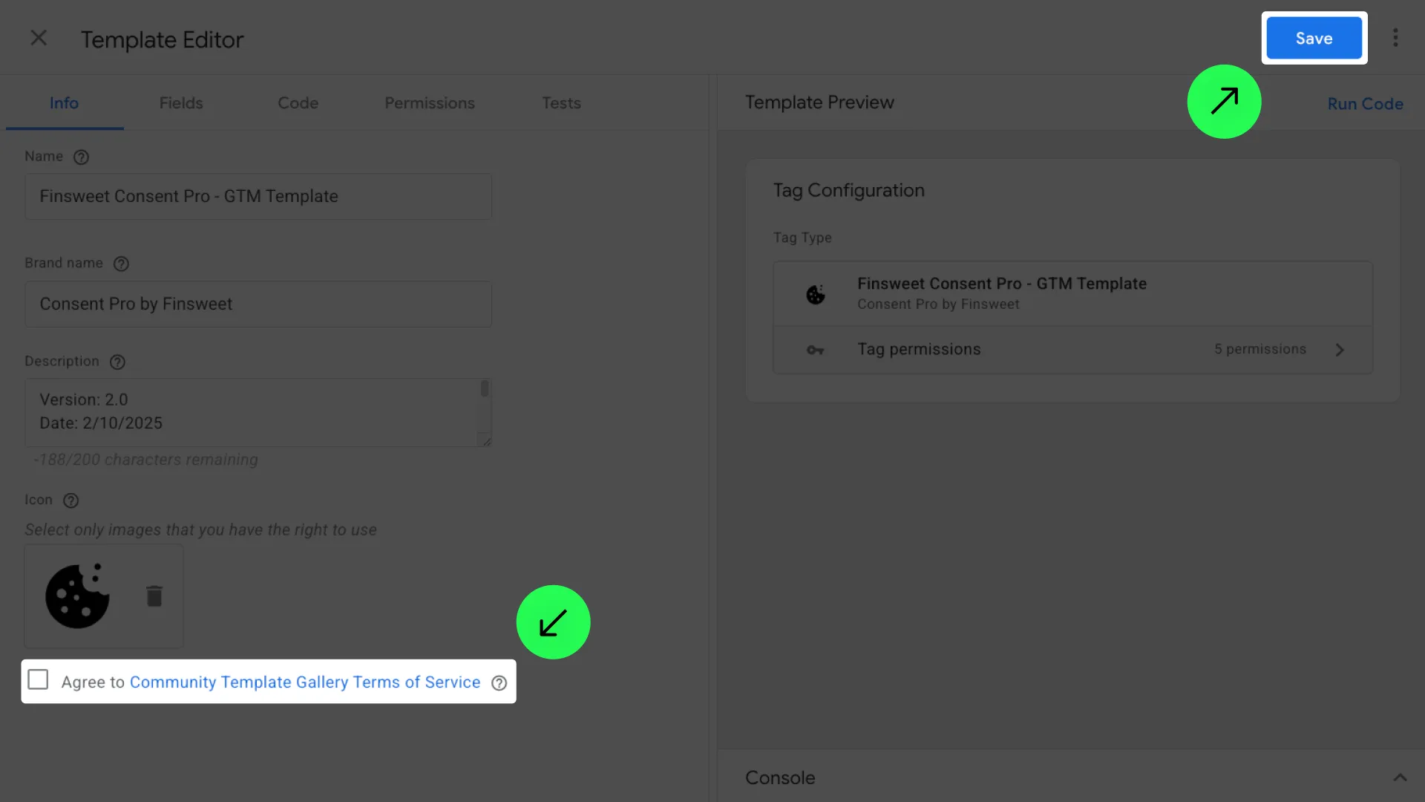Click the Run Code link
Image resolution: width=1425 pixels, height=802 pixels.
(1365, 104)
